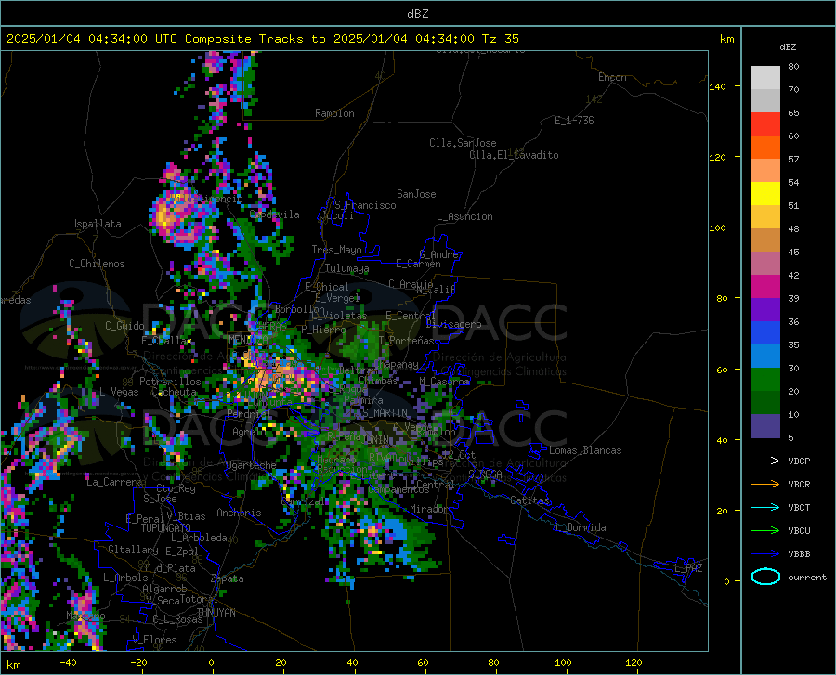
Task: Select the mauve 42-45 dBZ swatch
Action: click(x=765, y=264)
